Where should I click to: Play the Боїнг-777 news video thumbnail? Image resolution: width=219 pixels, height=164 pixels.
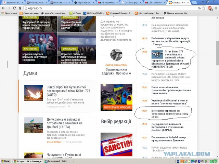point(157,54)
